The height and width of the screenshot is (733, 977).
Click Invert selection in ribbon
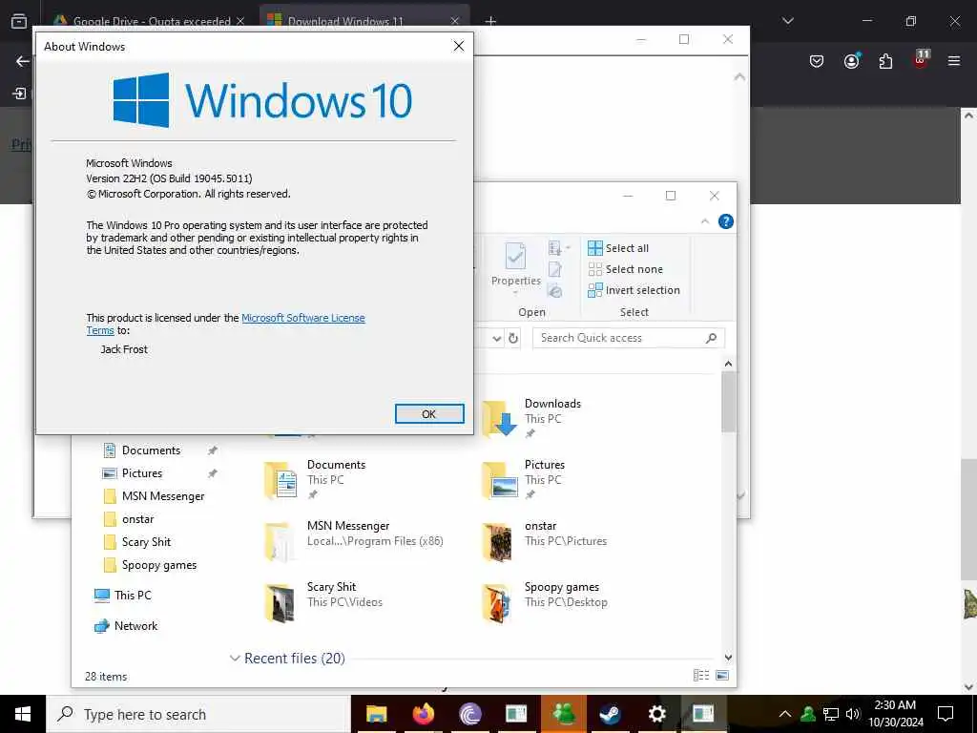coord(634,290)
